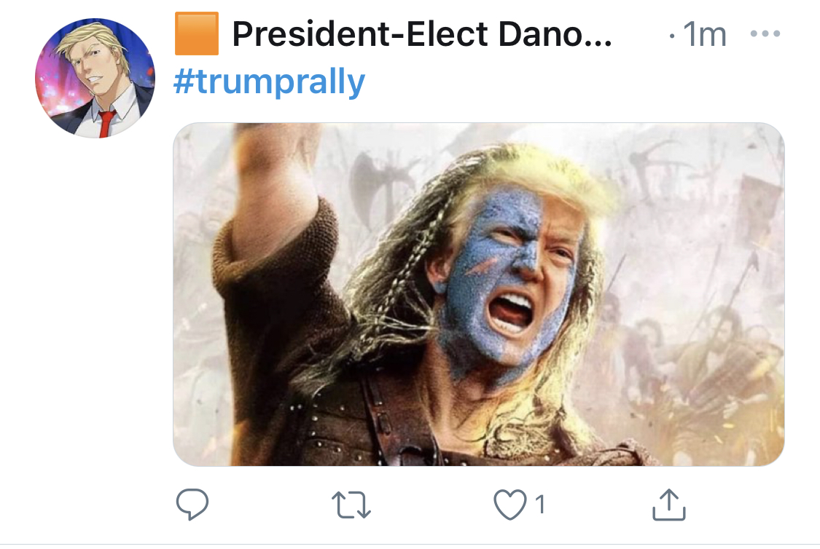820x549 pixels.
Task: Expand the attached Braveheart-style image
Action: [478, 294]
